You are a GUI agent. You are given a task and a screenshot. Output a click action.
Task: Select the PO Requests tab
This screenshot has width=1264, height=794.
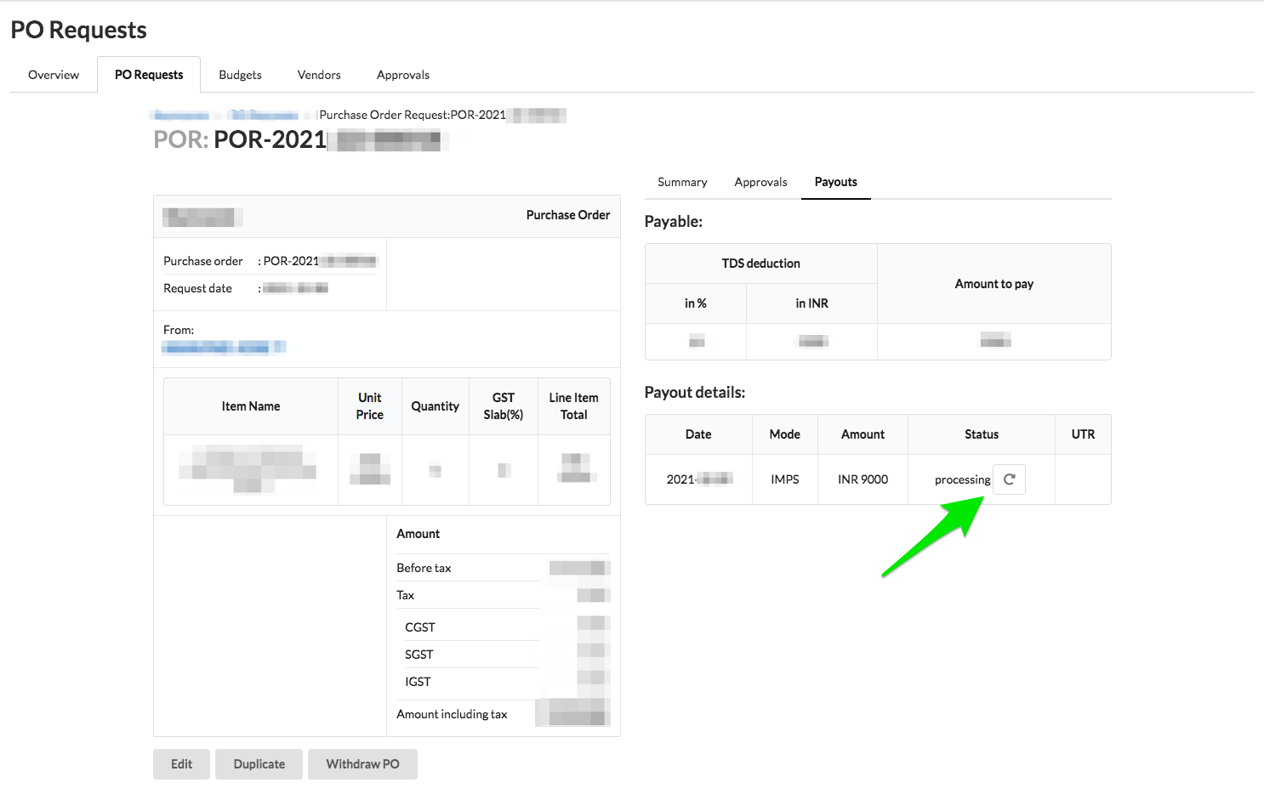pos(149,75)
